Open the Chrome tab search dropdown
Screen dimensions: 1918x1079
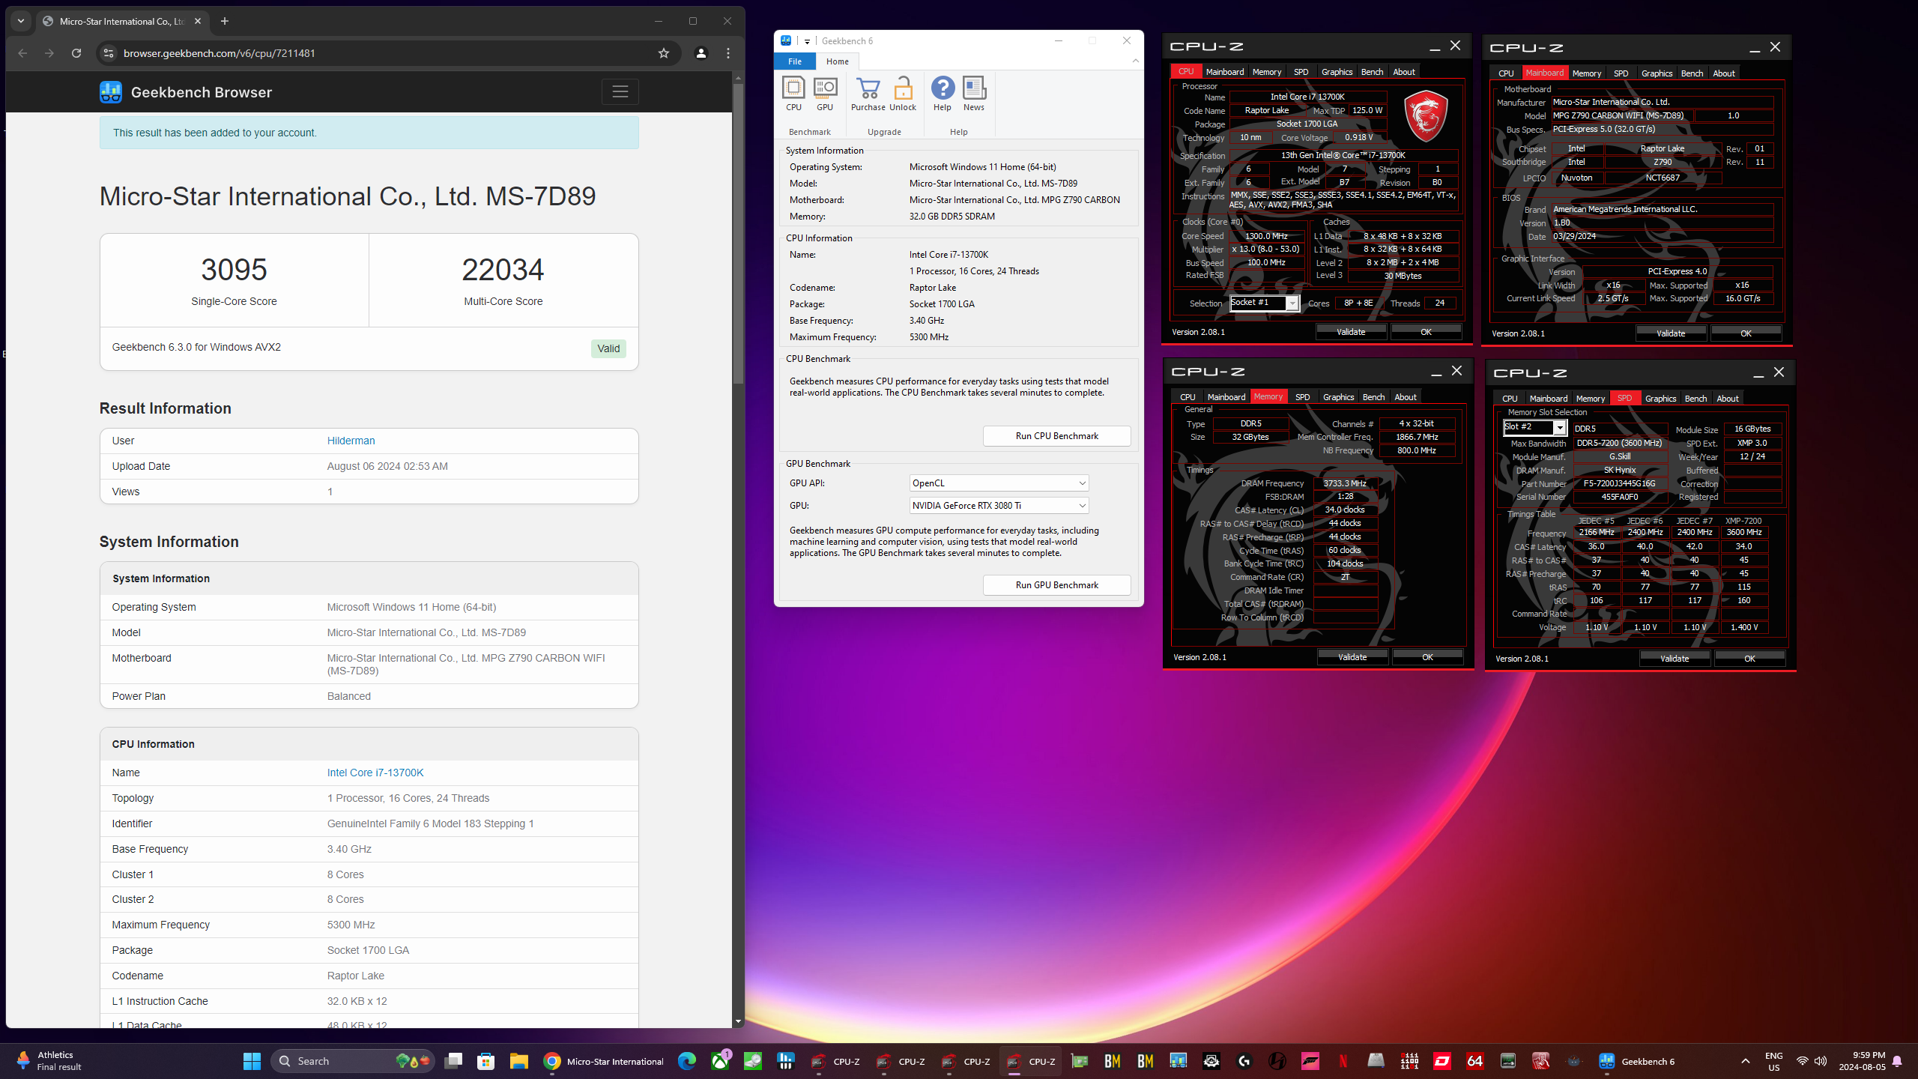[x=21, y=21]
